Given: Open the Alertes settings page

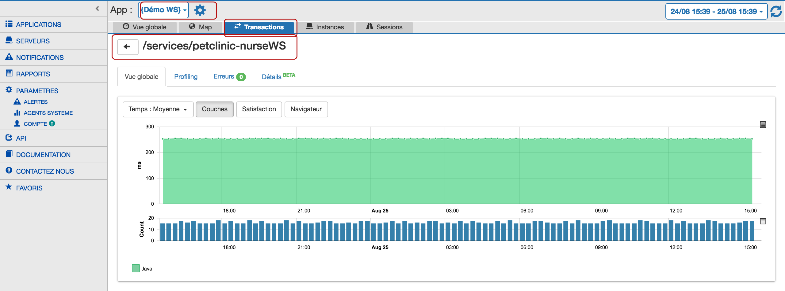Looking at the screenshot, I should pos(36,101).
